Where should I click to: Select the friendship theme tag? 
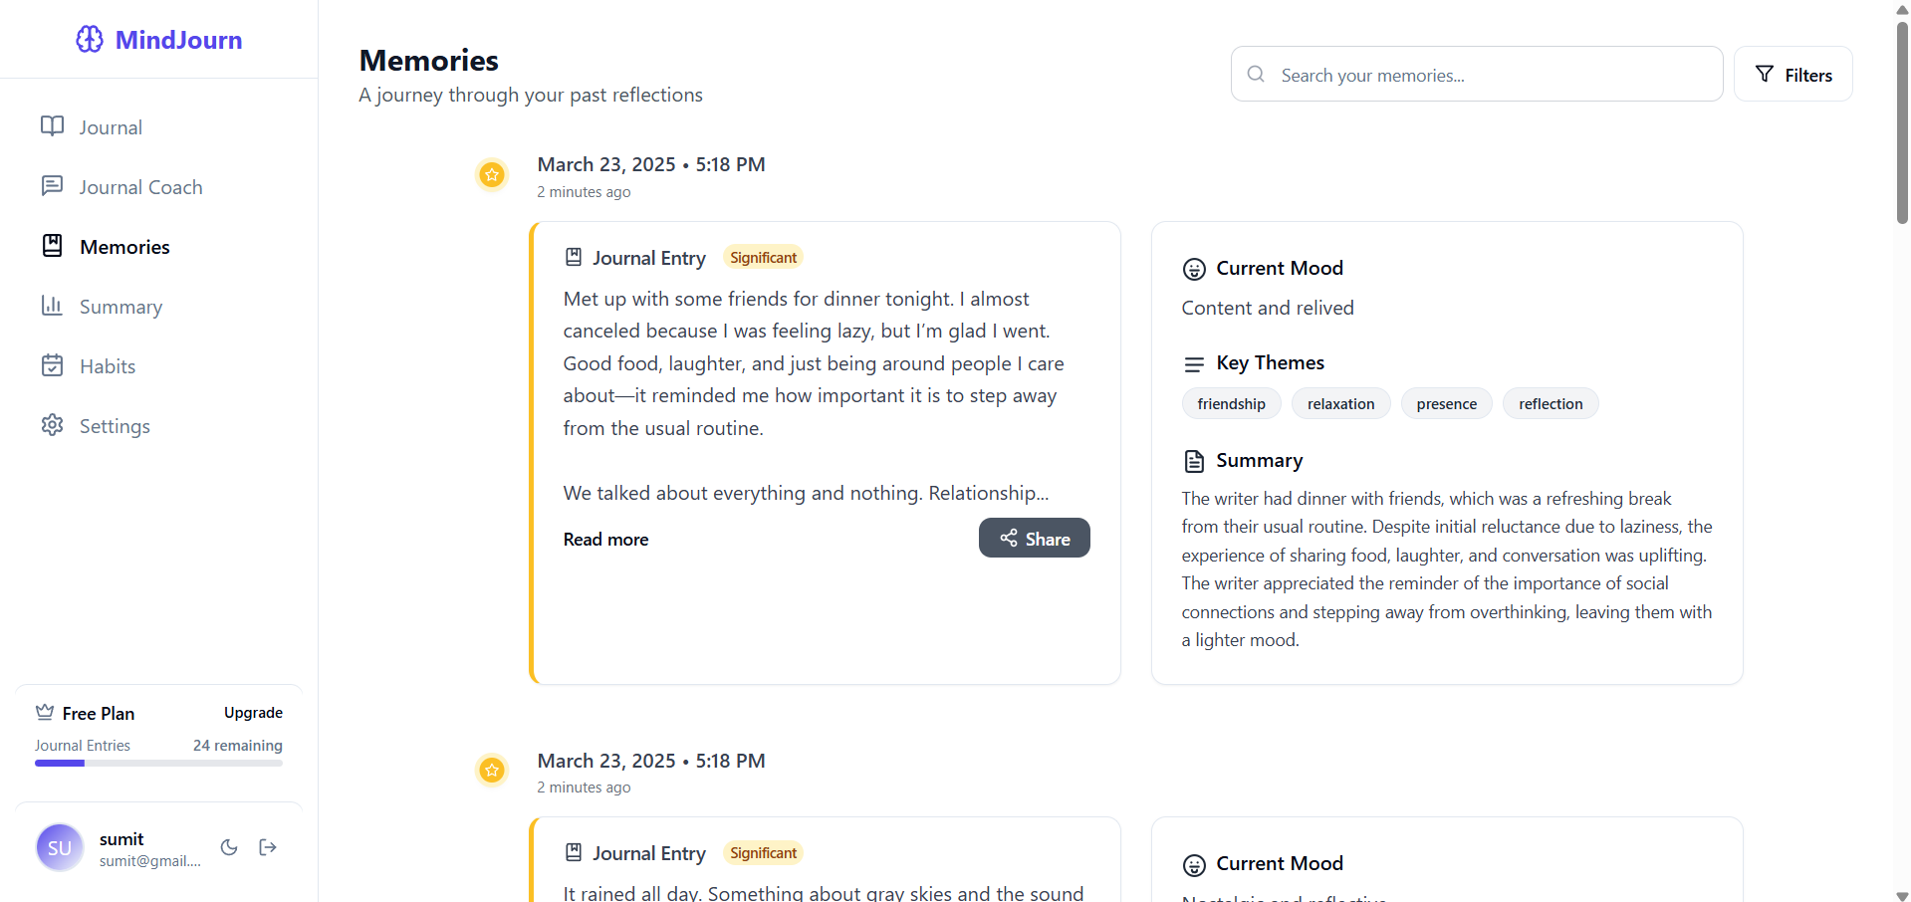pyautogui.click(x=1231, y=403)
